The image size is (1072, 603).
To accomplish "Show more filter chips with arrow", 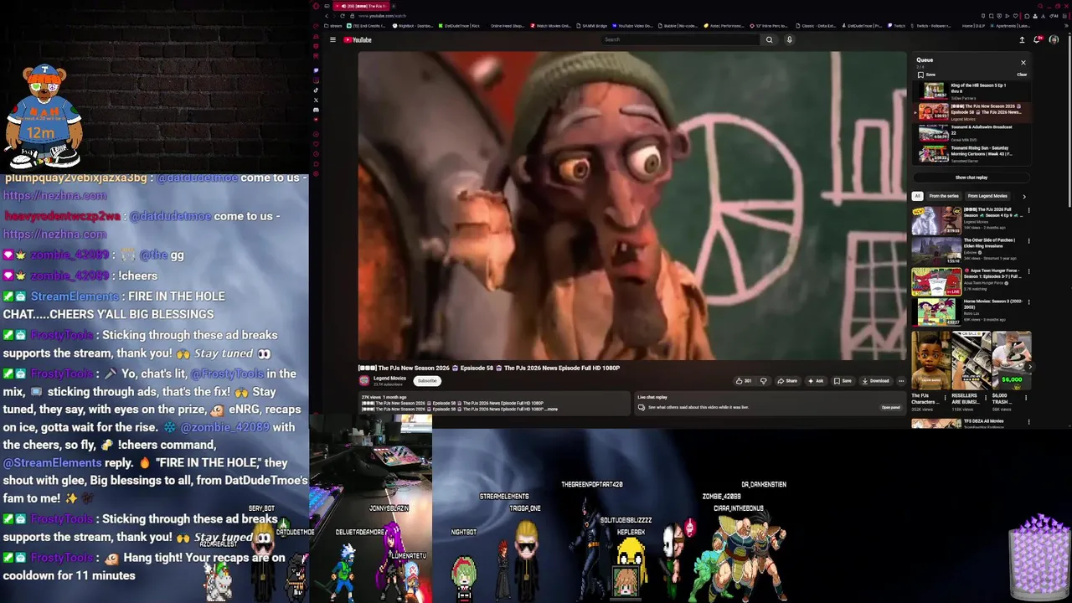I will coord(1023,196).
